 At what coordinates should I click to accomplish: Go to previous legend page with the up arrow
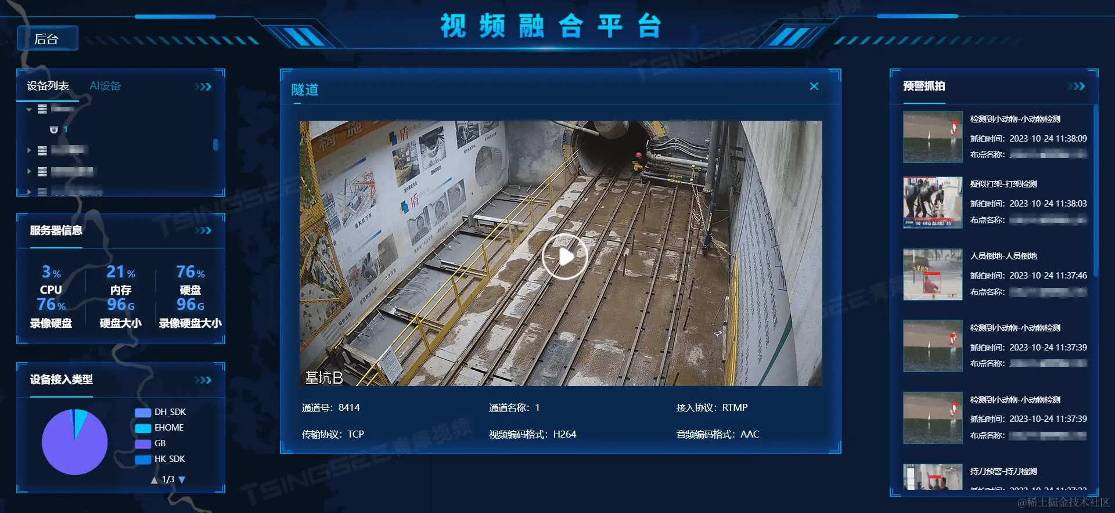154,480
